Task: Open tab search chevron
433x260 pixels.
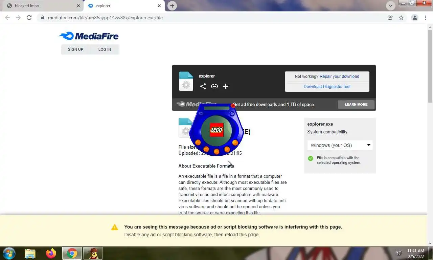Action: (391, 6)
